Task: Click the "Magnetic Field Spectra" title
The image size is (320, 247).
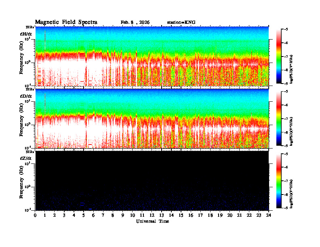Action: pos(66,22)
